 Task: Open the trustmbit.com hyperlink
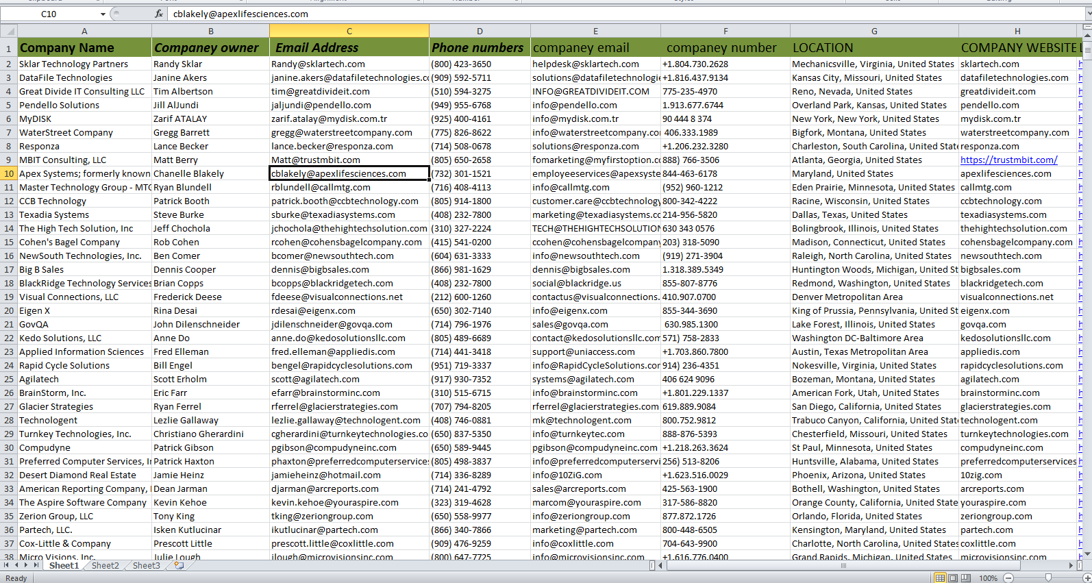pos(1008,160)
